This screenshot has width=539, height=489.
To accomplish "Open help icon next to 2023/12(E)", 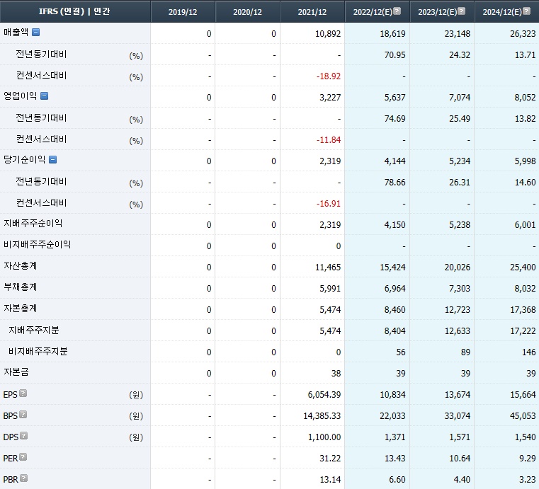I will [x=462, y=11].
